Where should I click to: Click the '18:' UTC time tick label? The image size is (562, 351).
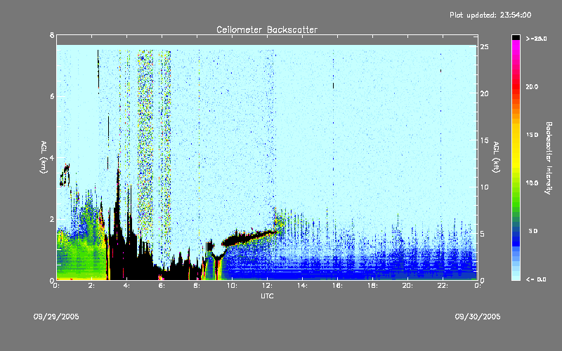(372, 286)
